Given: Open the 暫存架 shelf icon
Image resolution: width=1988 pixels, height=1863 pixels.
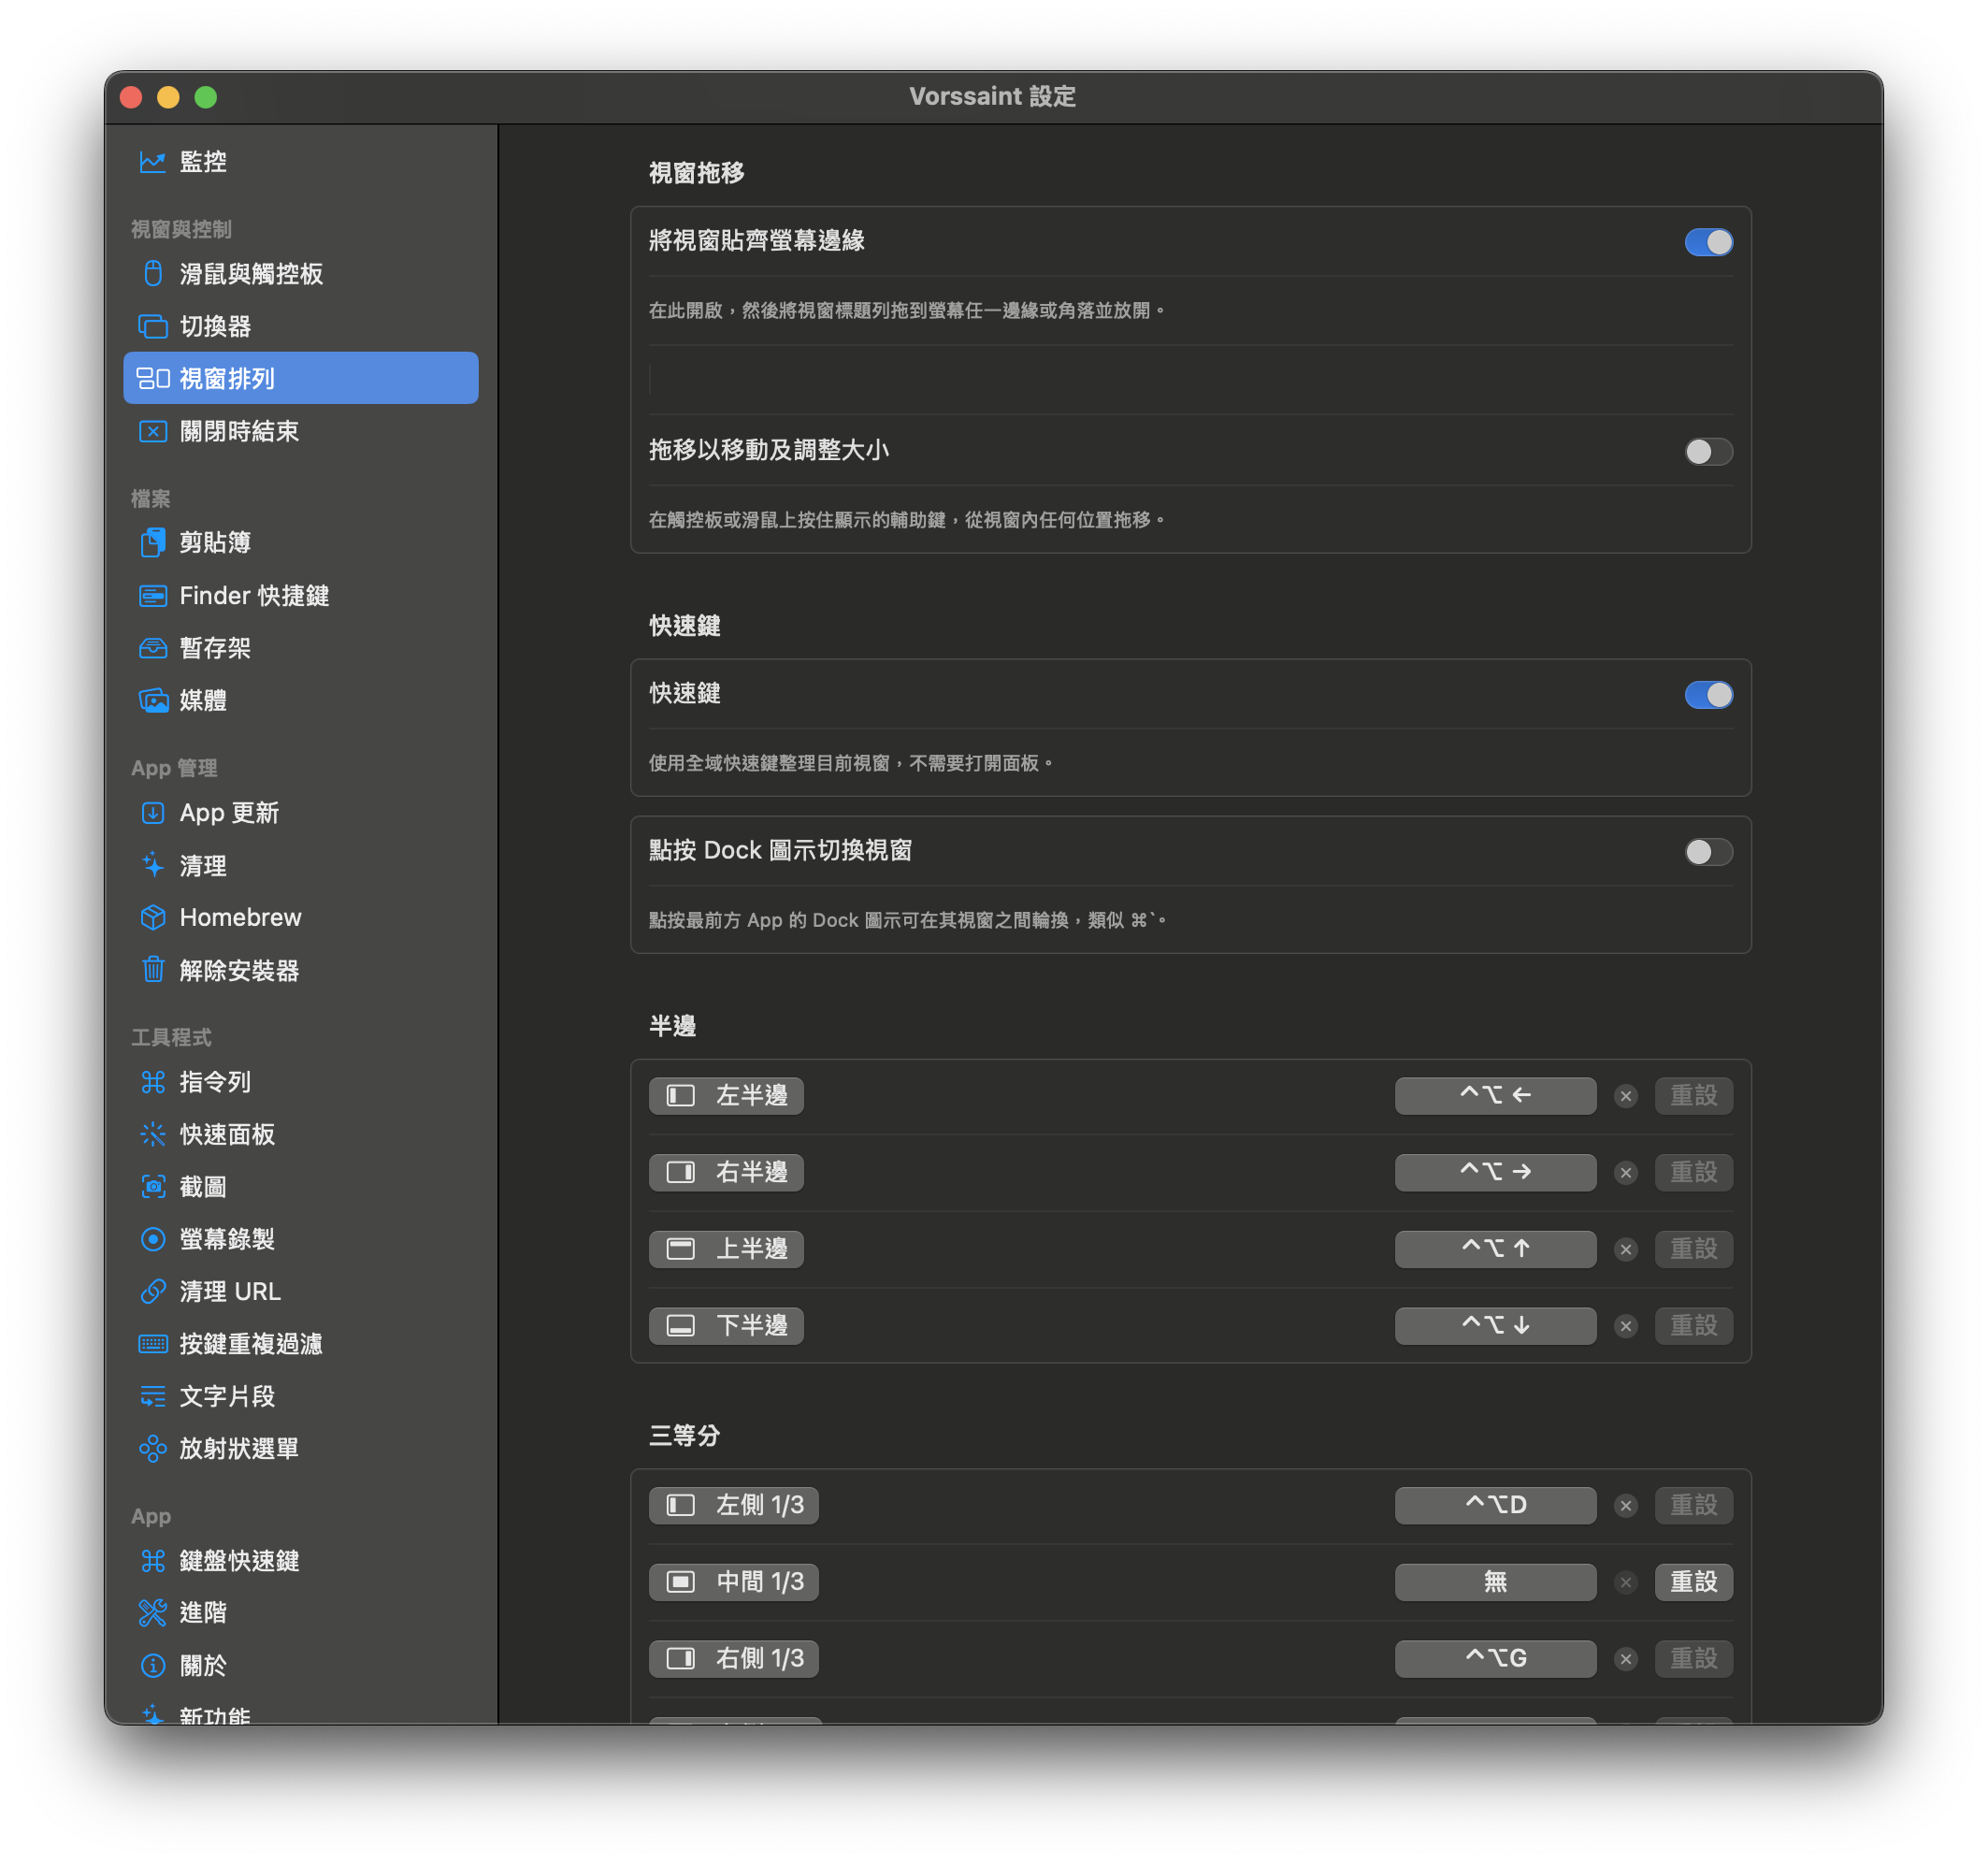Looking at the screenshot, I should pos(152,648).
